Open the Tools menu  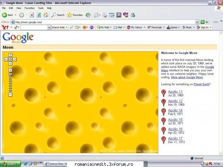pos(41,8)
